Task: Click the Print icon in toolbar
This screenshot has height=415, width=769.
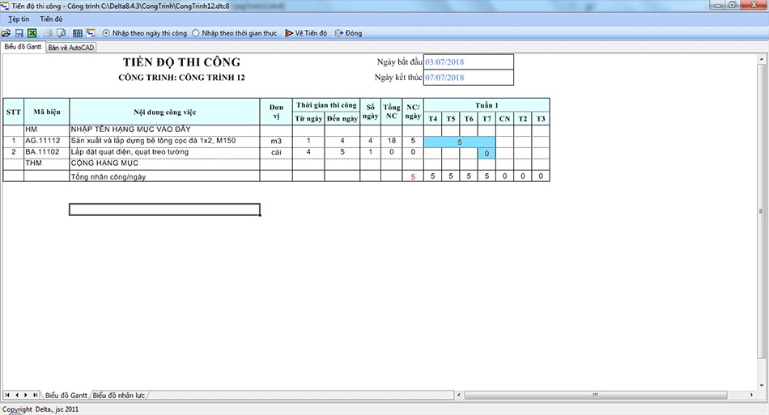Action: pyautogui.click(x=48, y=33)
